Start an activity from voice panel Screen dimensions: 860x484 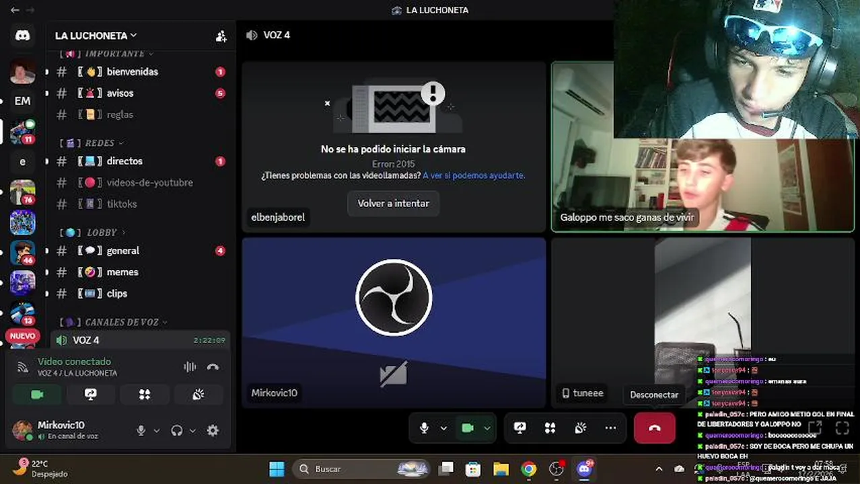[x=145, y=395]
